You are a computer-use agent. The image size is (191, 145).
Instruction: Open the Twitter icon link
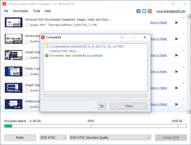[x=144, y=11]
